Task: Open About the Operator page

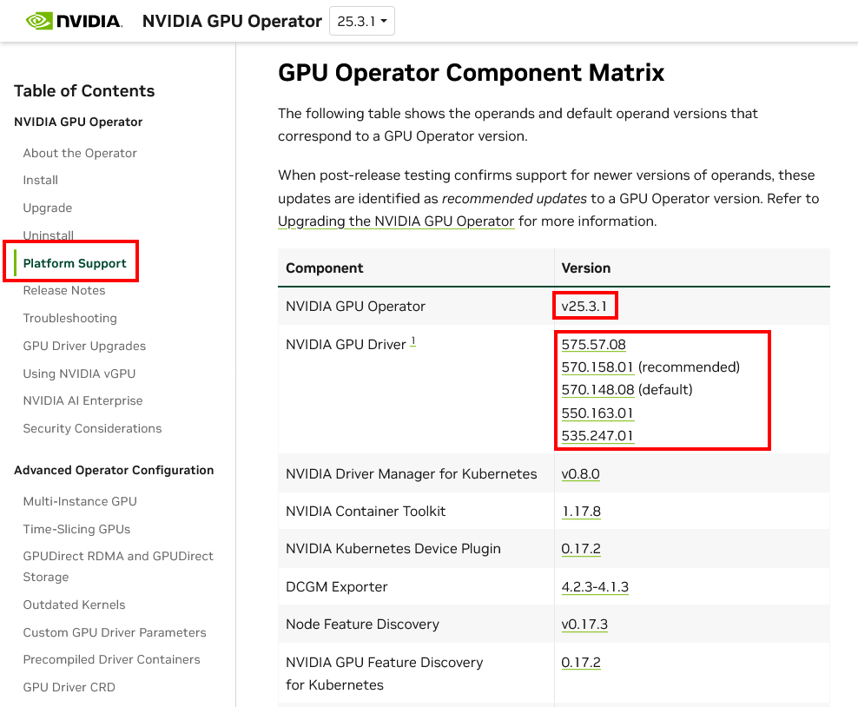Action: pos(80,153)
